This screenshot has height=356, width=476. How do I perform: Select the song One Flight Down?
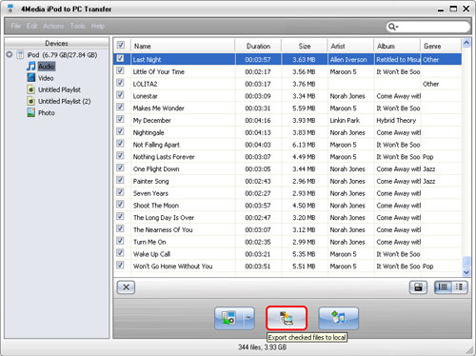pyautogui.click(x=156, y=169)
